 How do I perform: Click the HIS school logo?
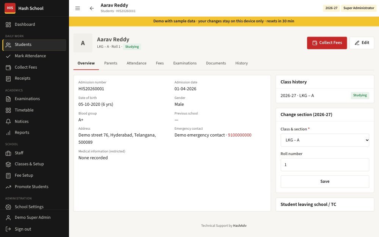[10, 8]
